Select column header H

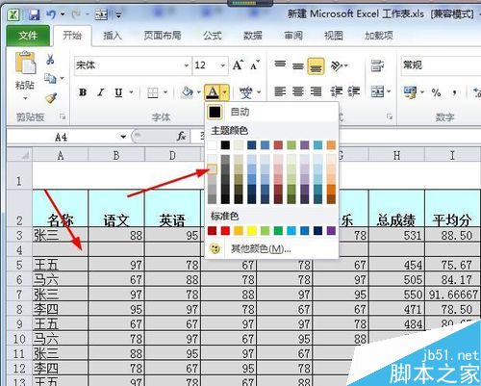(x=396, y=156)
